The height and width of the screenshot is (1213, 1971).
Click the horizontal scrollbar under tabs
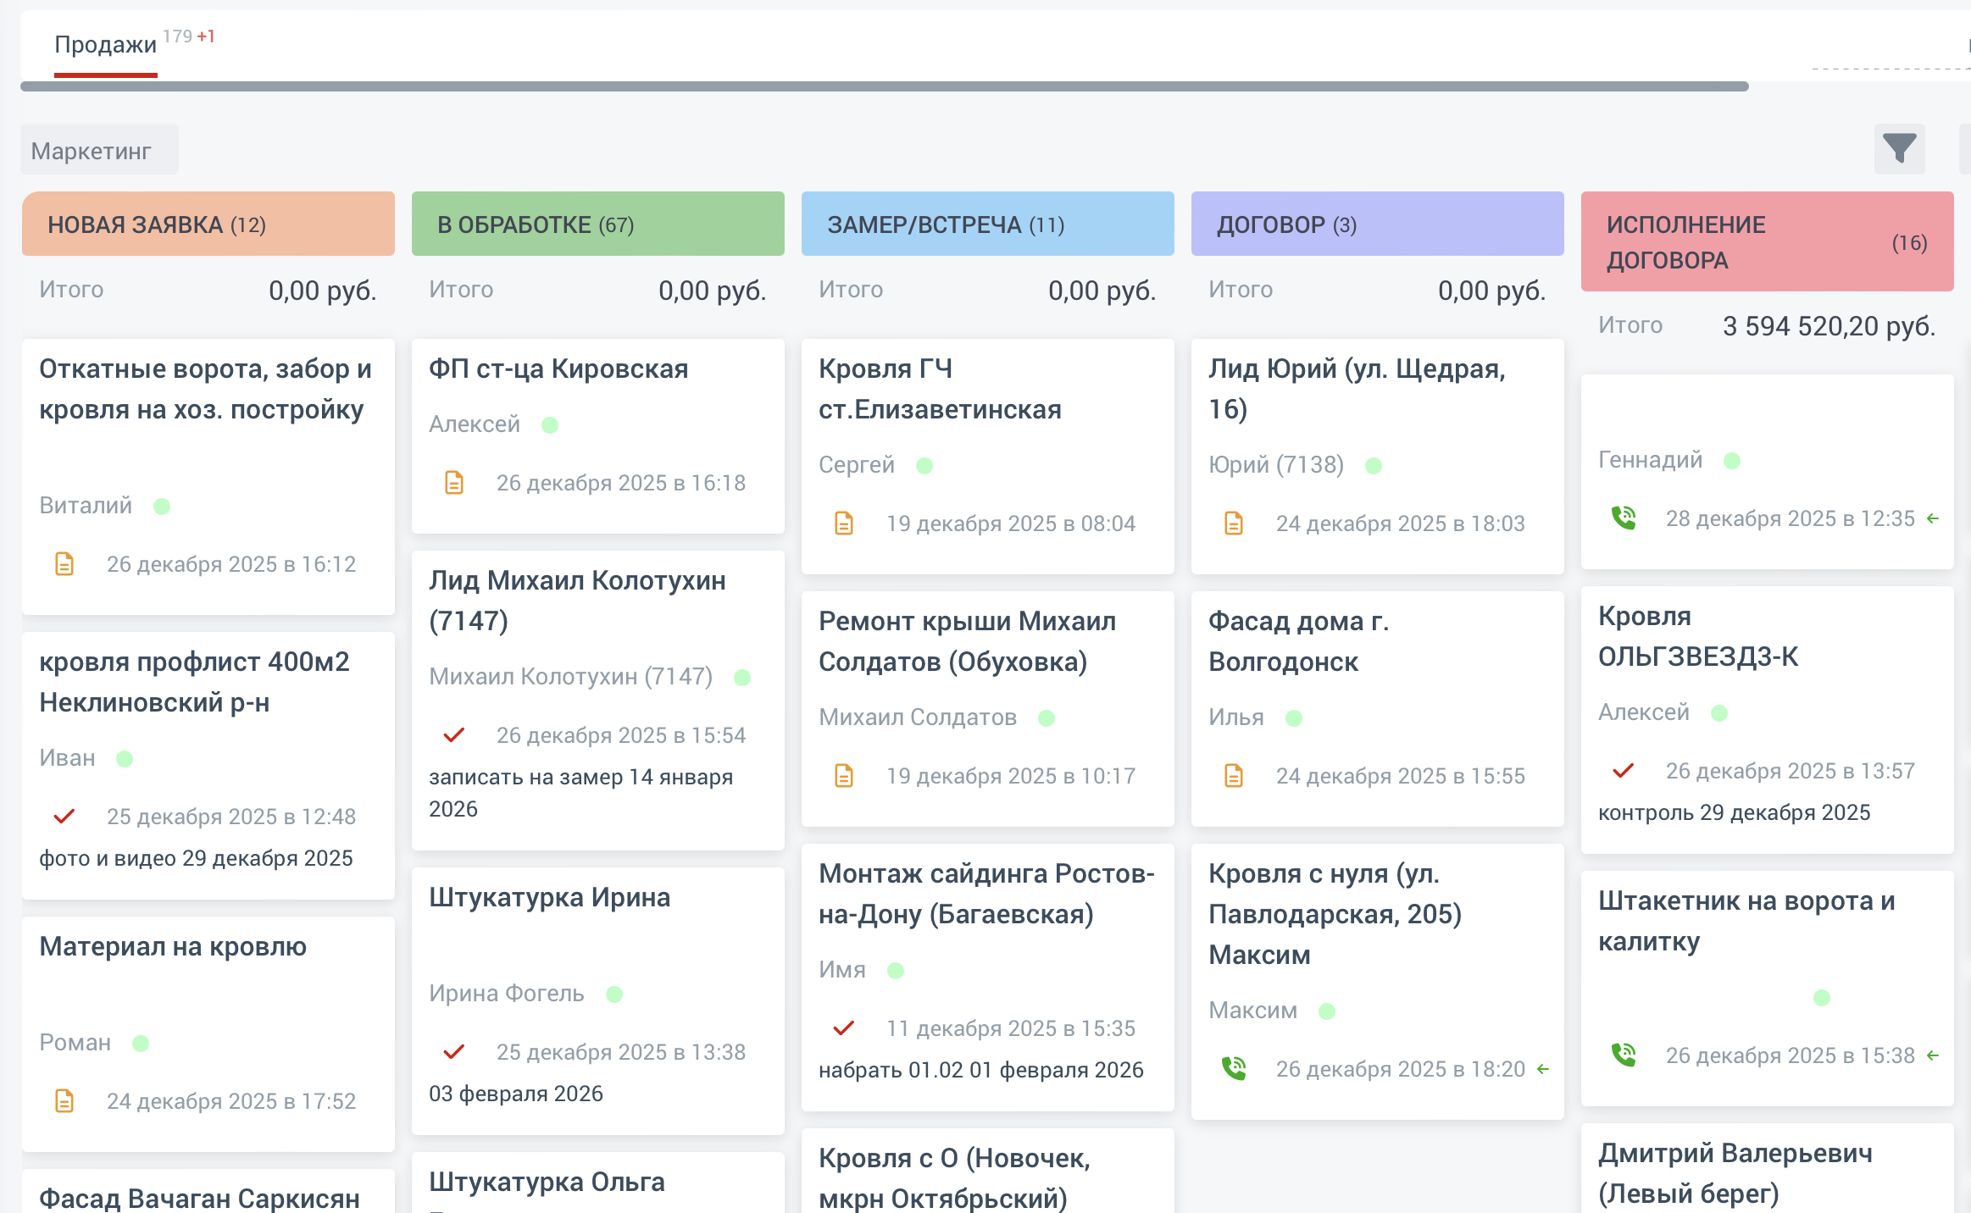[x=884, y=86]
